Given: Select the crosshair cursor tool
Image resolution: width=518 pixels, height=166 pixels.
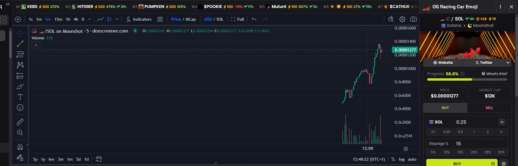Looking at the screenshot, I should tap(20, 33).
